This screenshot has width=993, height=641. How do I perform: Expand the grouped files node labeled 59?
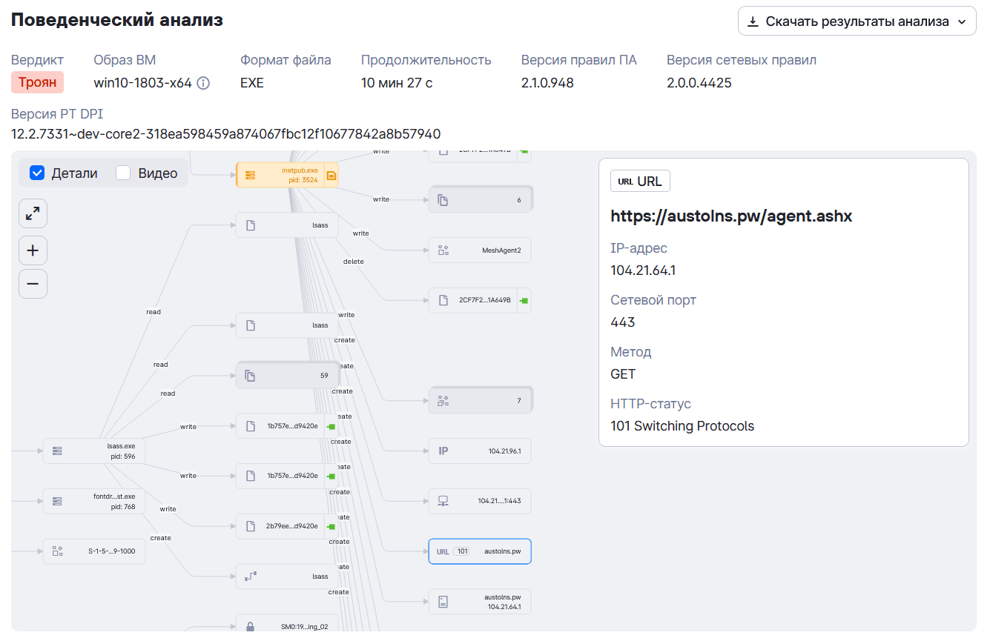click(287, 375)
